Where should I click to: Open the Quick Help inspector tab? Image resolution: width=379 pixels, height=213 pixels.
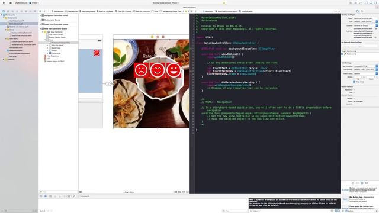[x=362, y=11]
